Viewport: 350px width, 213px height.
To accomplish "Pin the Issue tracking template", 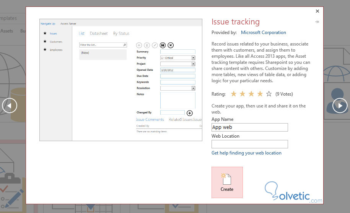I will pos(317,22).
